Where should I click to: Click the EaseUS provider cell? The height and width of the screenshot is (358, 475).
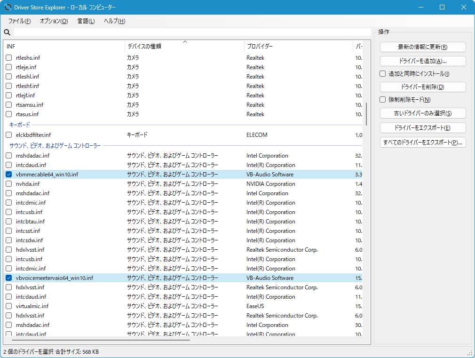coord(255,306)
